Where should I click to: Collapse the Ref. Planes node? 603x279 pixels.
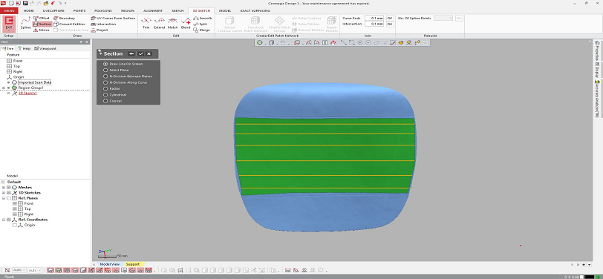[4, 198]
